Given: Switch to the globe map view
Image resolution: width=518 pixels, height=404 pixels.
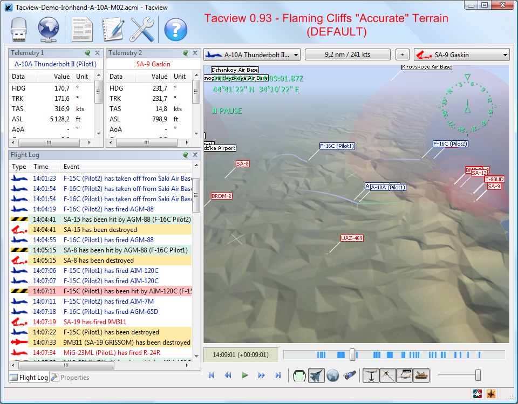Looking at the screenshot, I should click(333, 375).
